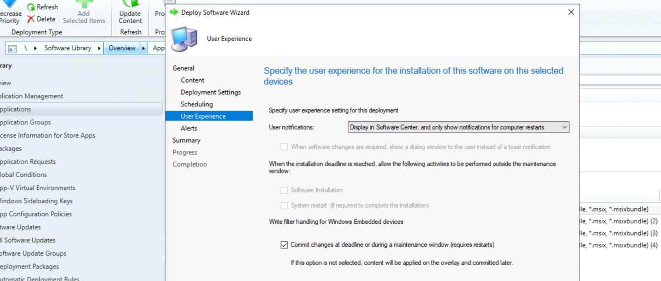
Task: Expand the arrow after Software Library breadcrumb
Action: (99, 48)
